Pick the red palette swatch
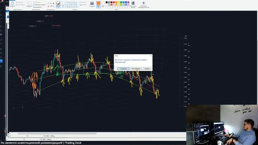Screen dimensions: 258x145 point(114,2)
